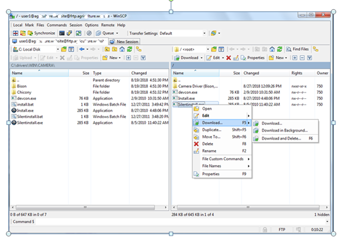Click the Synchronize toolbar button

[41, 33]
